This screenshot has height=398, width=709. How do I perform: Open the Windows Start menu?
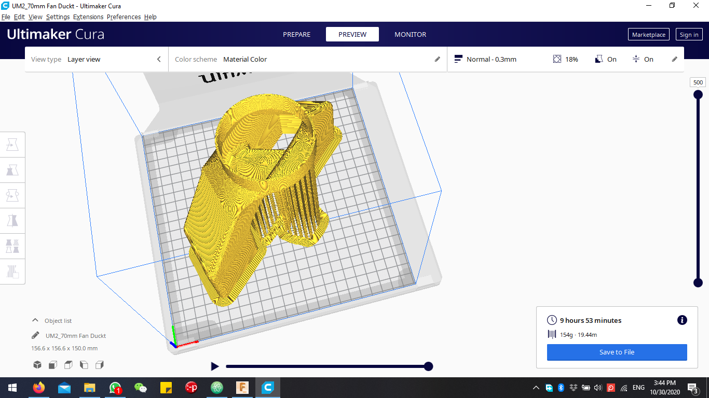[x=12, y=387]
